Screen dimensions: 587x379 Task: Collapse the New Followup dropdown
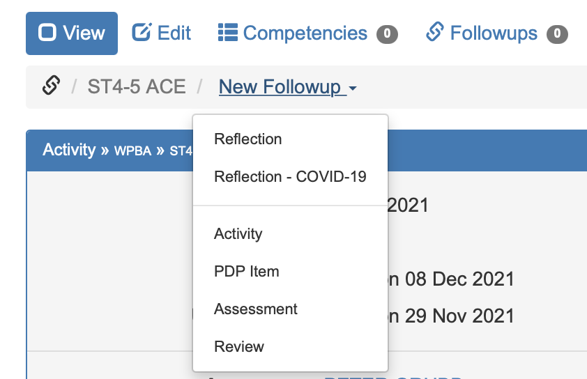point(280,87)
